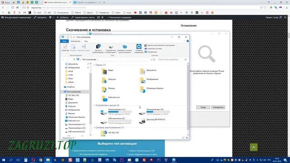The height and width of the screenshot is (163, 290).
Task: Open the Windows Start button
Action: point(4,160)
